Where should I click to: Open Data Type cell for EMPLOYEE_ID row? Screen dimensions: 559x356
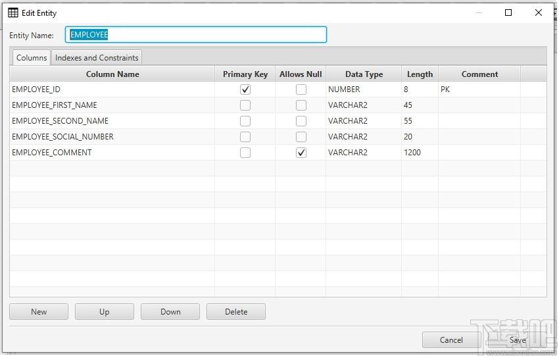[363, 89]
